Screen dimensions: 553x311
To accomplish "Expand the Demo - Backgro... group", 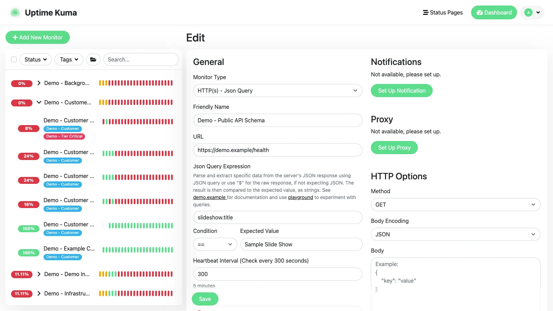I will click(x=39, y=83).
